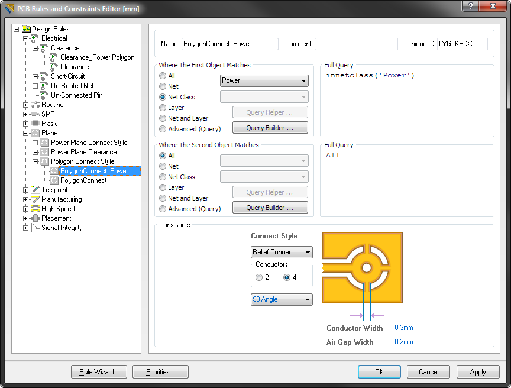Open the Power net class dropdown

pos(264,80)
